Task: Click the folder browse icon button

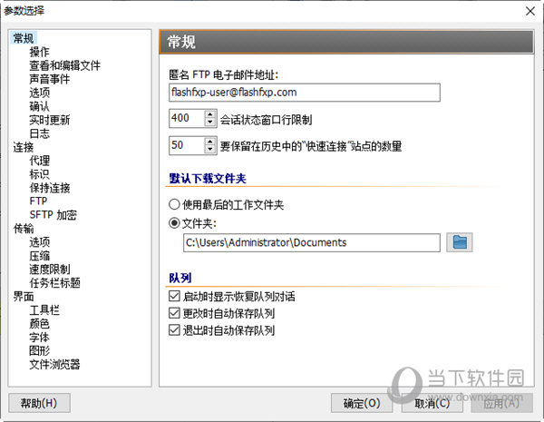Action: tap(460, 242)
